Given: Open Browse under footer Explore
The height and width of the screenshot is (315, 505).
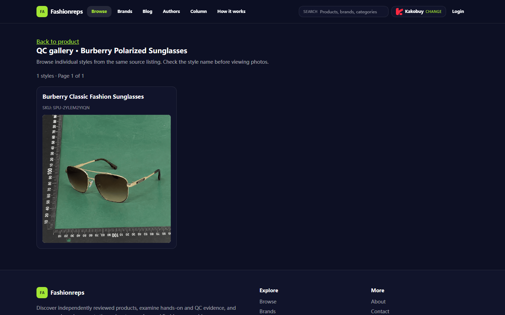Looking at the screenshot, I should click(268, 302).
